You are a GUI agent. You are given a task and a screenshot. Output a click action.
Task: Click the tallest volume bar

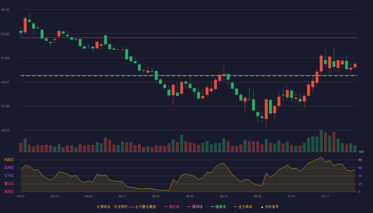(x=321, y=141)
